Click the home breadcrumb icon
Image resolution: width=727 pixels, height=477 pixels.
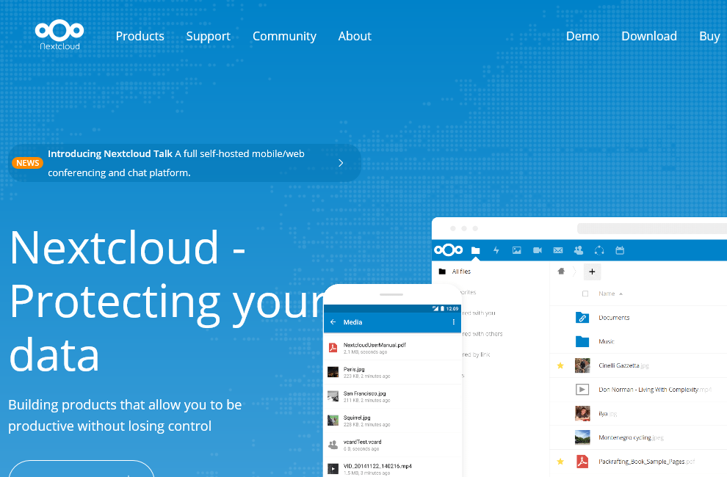561,272
